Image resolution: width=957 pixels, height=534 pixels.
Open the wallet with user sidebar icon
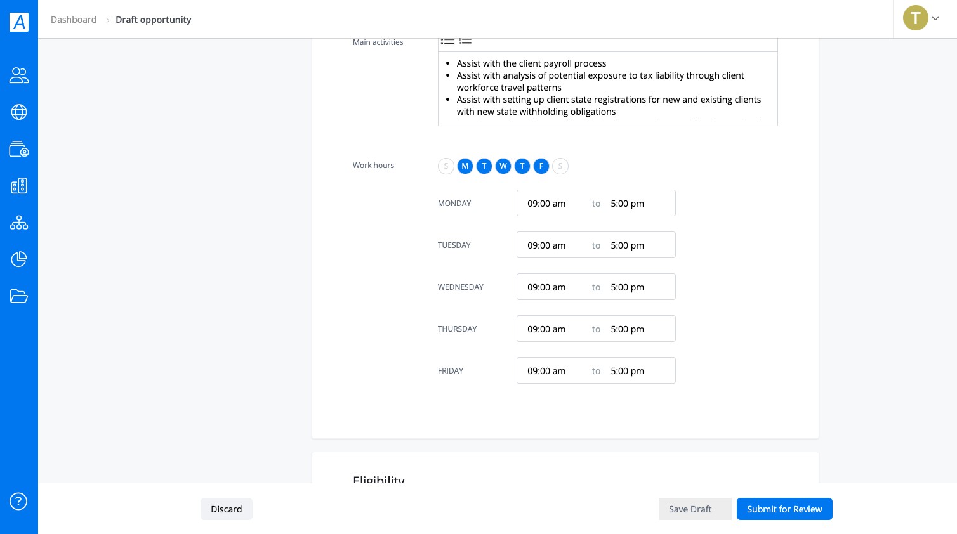19,149
